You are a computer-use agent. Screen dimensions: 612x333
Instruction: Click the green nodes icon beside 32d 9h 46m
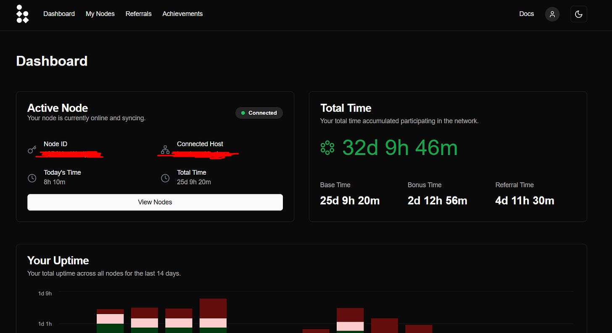pyautogui.click(x=327, y=147)
